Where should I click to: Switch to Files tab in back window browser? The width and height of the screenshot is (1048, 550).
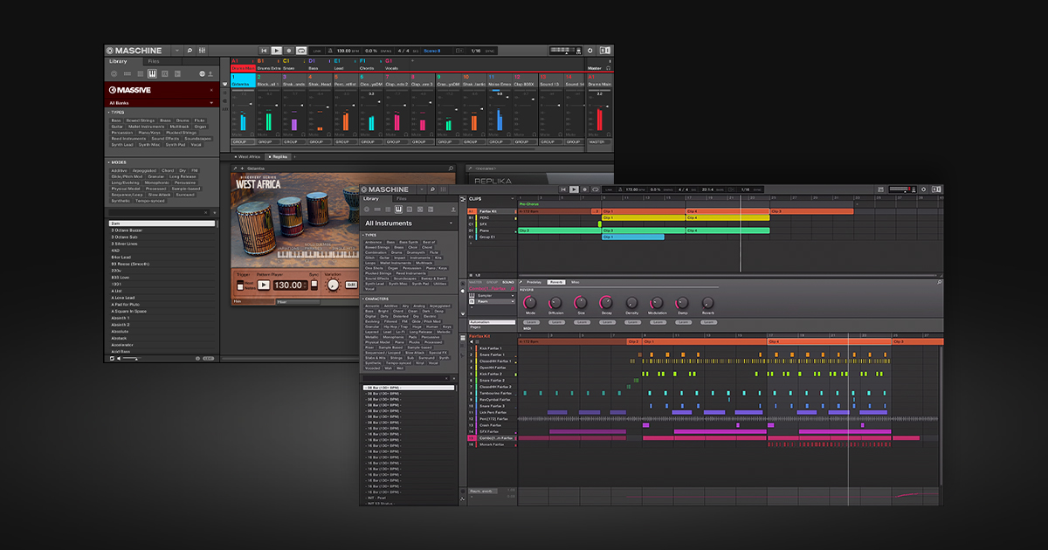click(153, 61)
